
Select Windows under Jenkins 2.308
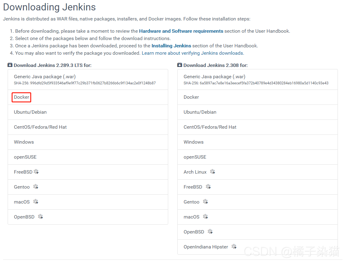pyautogui.click(x=257, y=142)
